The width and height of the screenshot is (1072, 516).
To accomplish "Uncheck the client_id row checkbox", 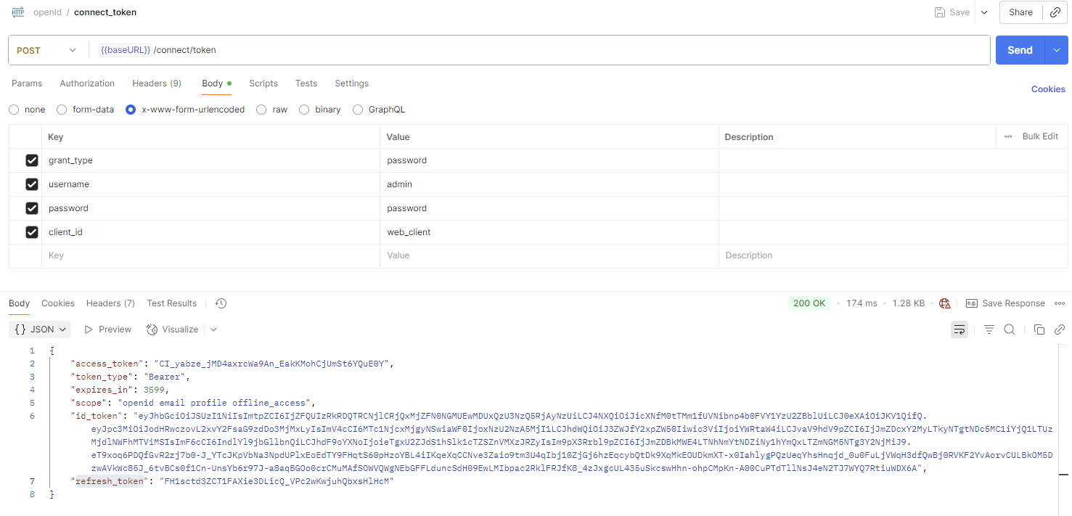I will click(x=32, y=232).
